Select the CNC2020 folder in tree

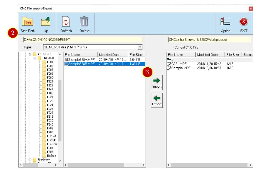pos(48,58)
